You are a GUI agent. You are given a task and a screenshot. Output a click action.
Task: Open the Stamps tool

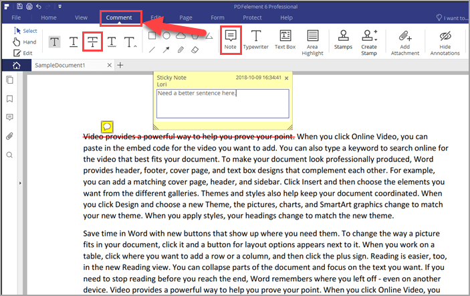[343, 40]
